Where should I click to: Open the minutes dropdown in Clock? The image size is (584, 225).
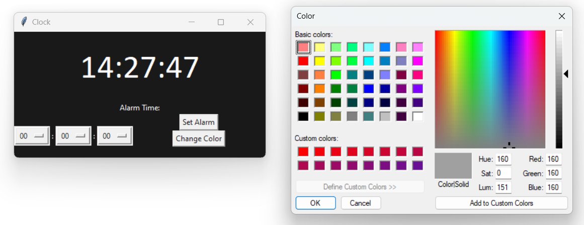pyautogui.click(x=73, y=136)
